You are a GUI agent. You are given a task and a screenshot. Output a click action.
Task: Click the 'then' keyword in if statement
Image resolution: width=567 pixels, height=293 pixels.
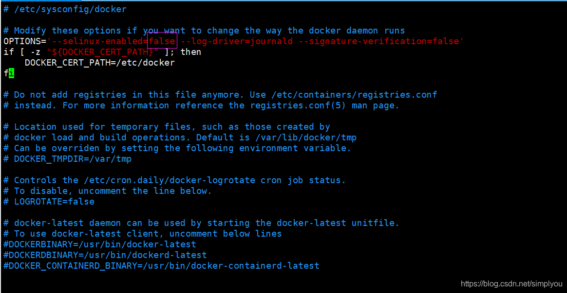[190, 52]
